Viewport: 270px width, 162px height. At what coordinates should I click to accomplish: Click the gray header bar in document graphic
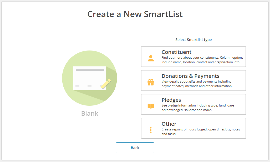pos(90,70)
